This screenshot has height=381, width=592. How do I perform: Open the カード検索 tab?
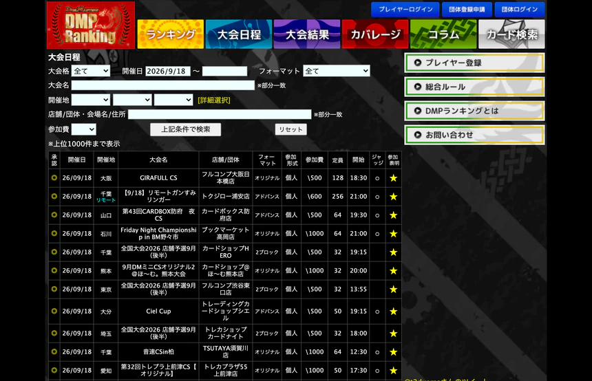pyautogui.click(x=511, y=34)
